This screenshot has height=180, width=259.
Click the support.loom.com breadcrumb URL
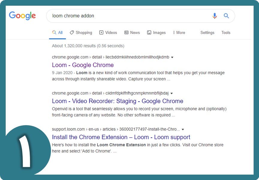[x=116, y=129]
